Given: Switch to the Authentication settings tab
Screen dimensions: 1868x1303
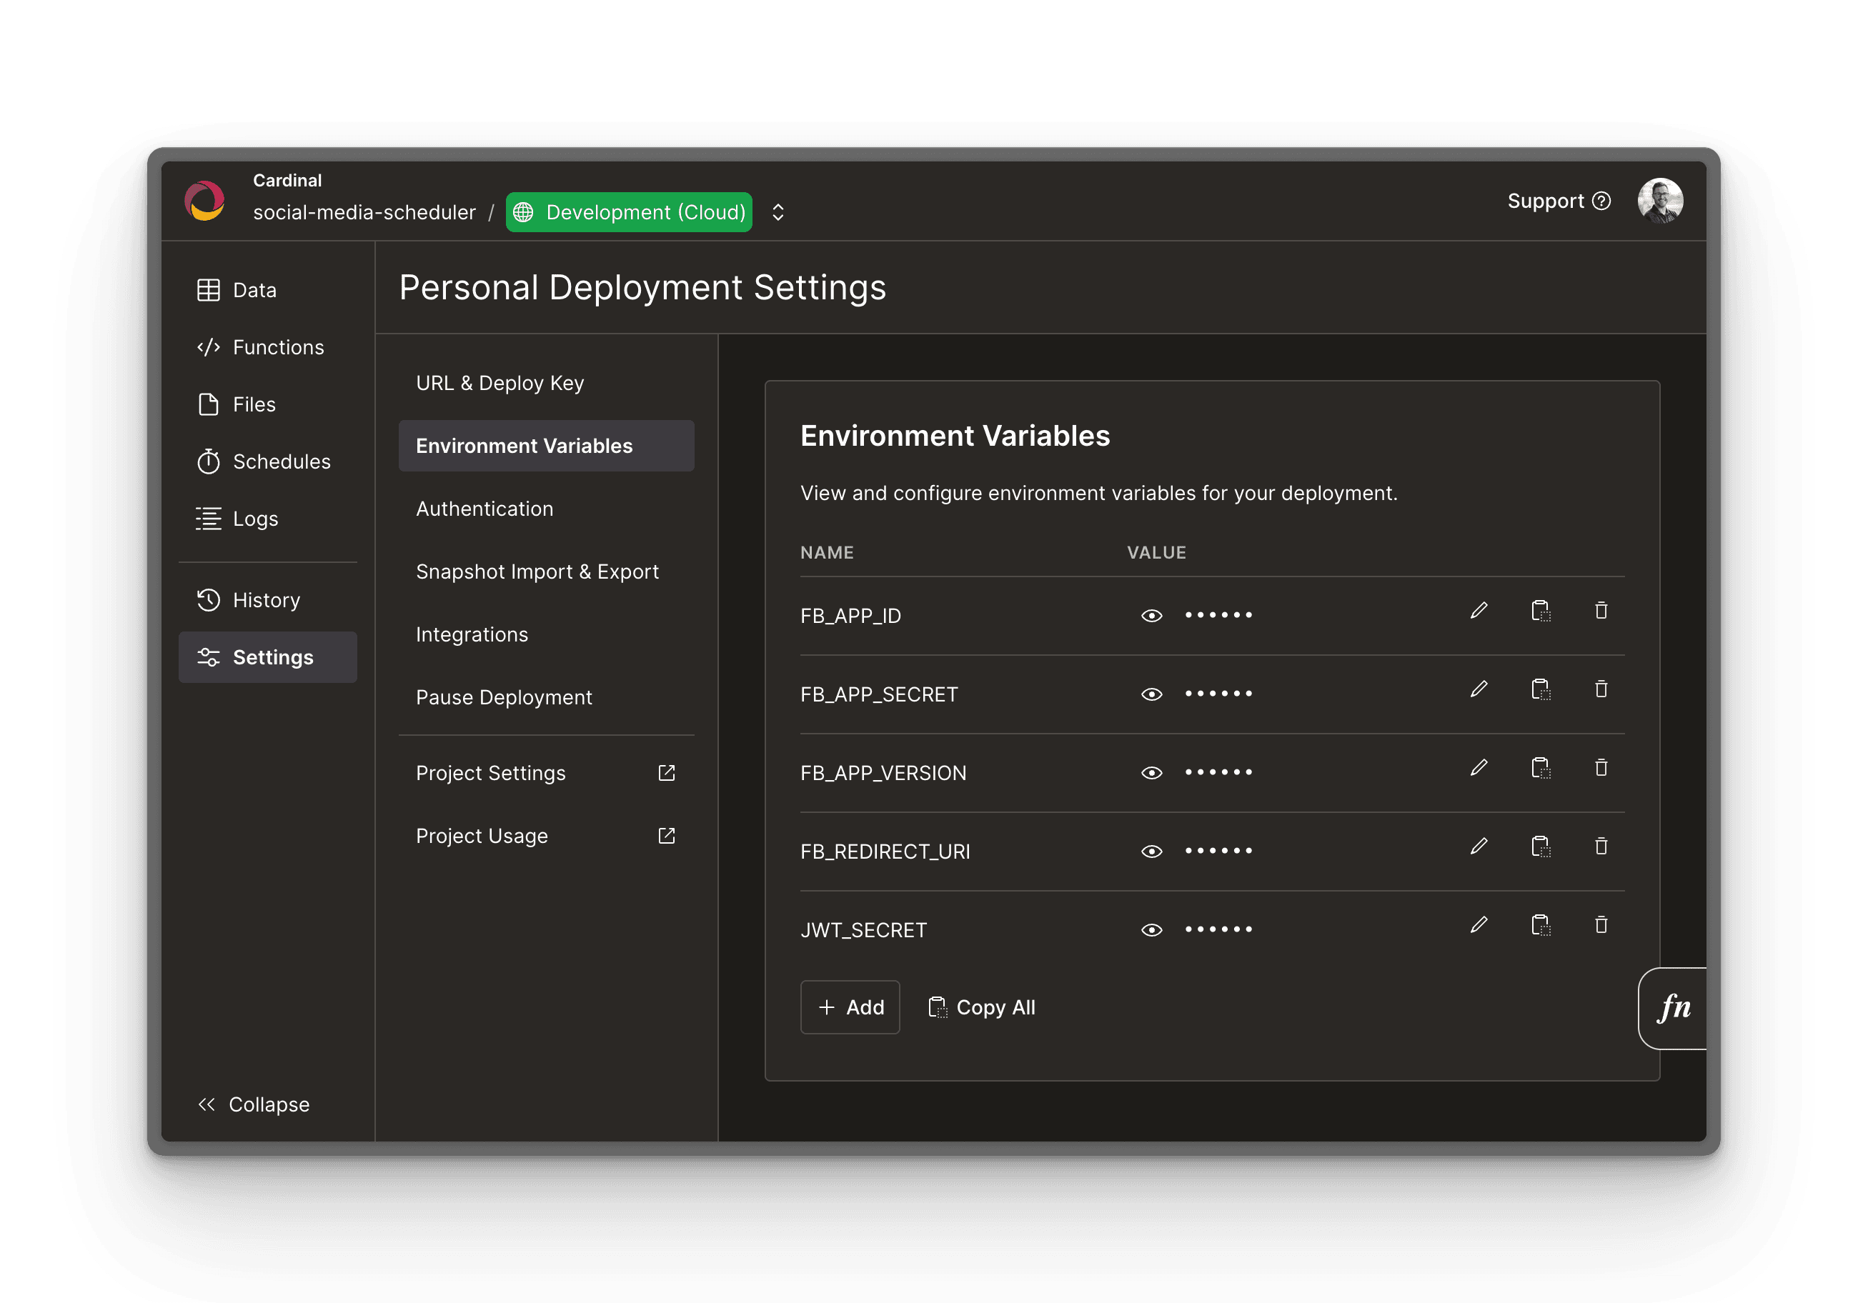Looking at the screenshot, I should (484, 509).
